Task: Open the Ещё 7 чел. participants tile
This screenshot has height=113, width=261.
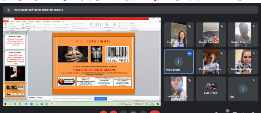Action: tap(211, 89)
